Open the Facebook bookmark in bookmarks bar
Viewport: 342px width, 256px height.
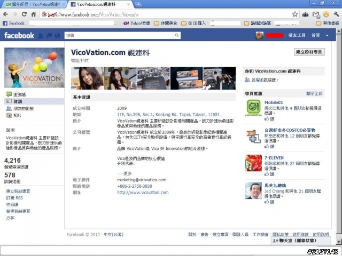(x=13, y=23)
